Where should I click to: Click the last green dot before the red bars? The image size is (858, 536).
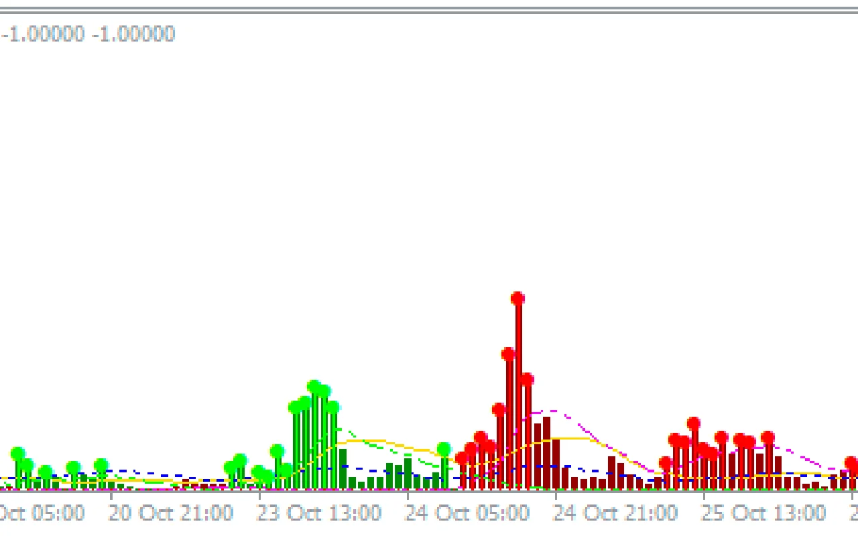[444, 449]
